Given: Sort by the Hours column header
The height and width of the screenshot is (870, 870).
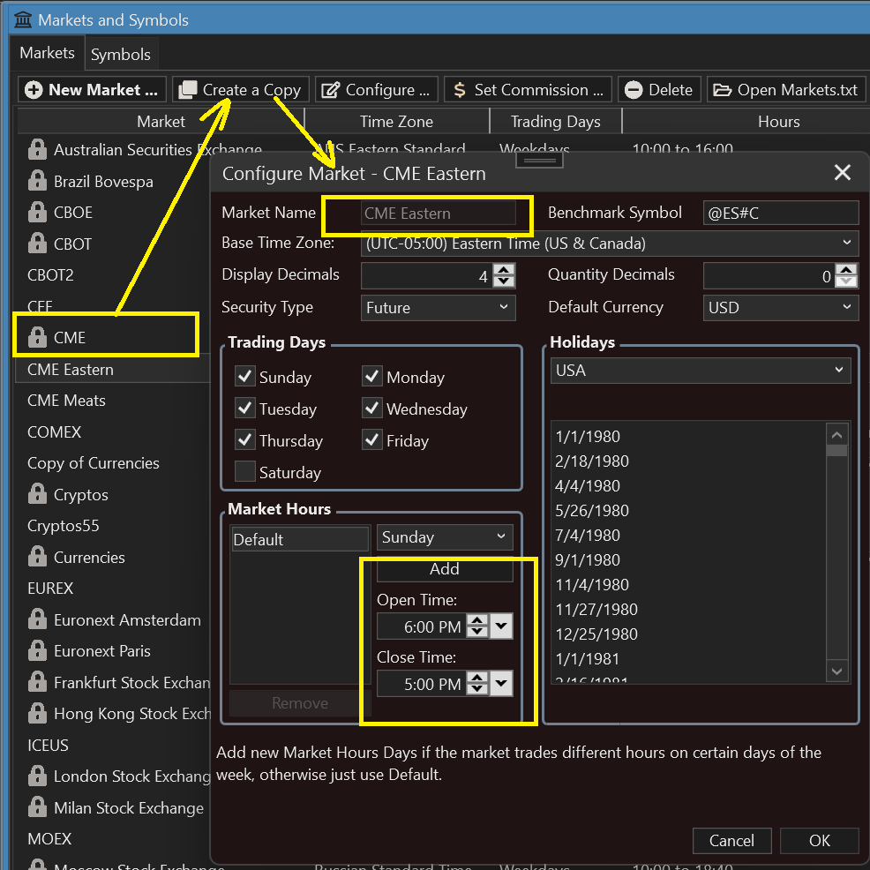Looking at the screenshot, I should [778, 122].
